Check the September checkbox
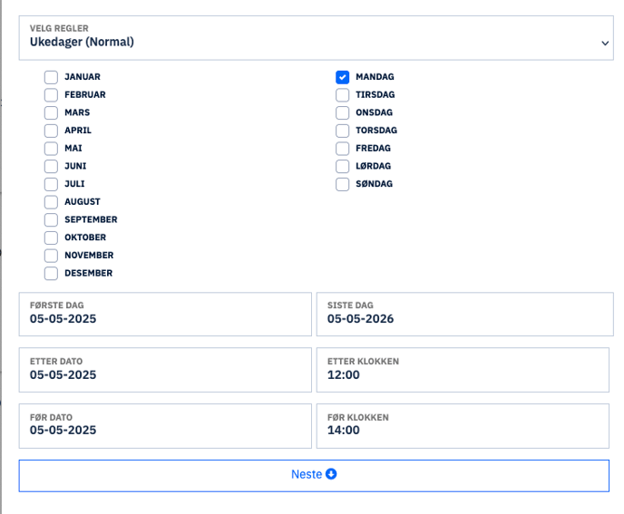This screenshot has height=514, width=624. pyautogui.click(x=51, y=219)
